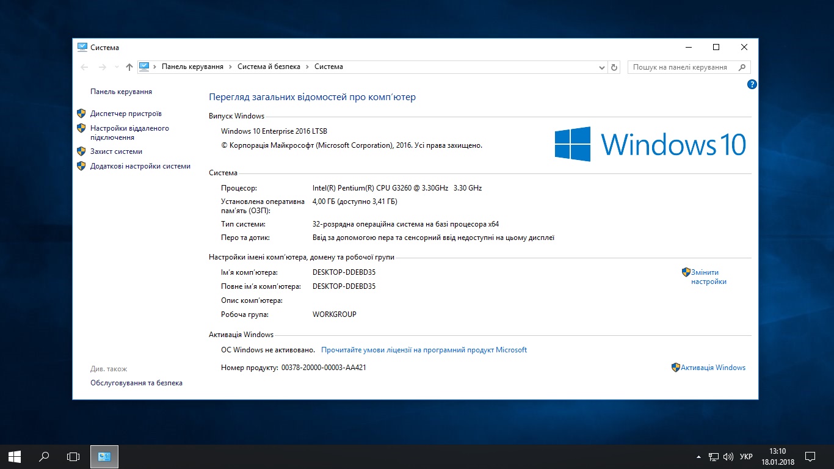Image resolution: width=834 pixels, height=469 pixels.
Task: Refresh the Control Panel address bar
Action: [614, 67]
